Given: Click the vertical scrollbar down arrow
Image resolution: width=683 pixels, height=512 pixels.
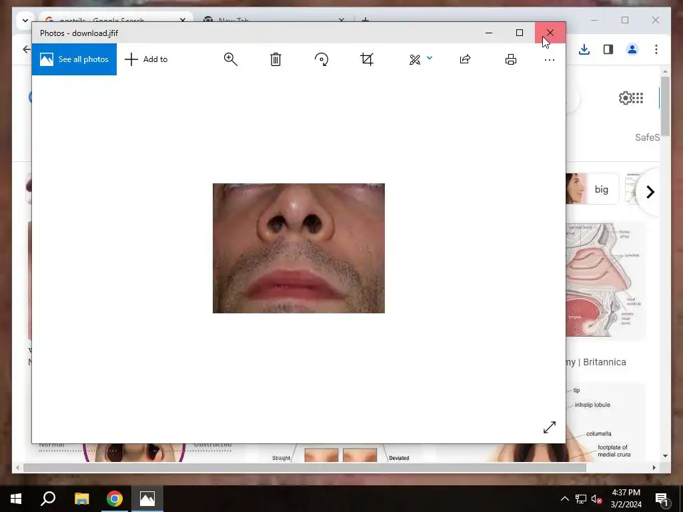Looking at the screenshot, I should coord(665,456).
